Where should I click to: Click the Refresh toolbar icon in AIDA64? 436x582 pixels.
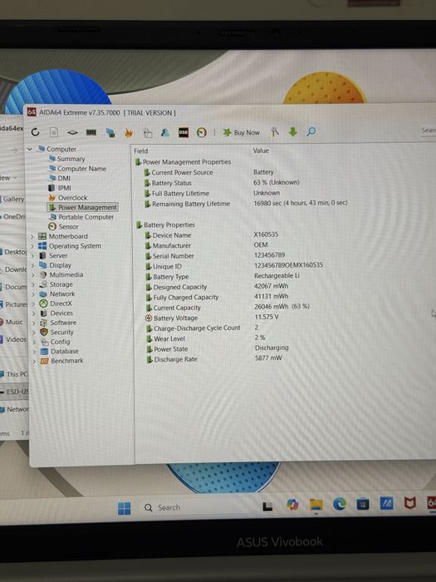tap(35, 131)
